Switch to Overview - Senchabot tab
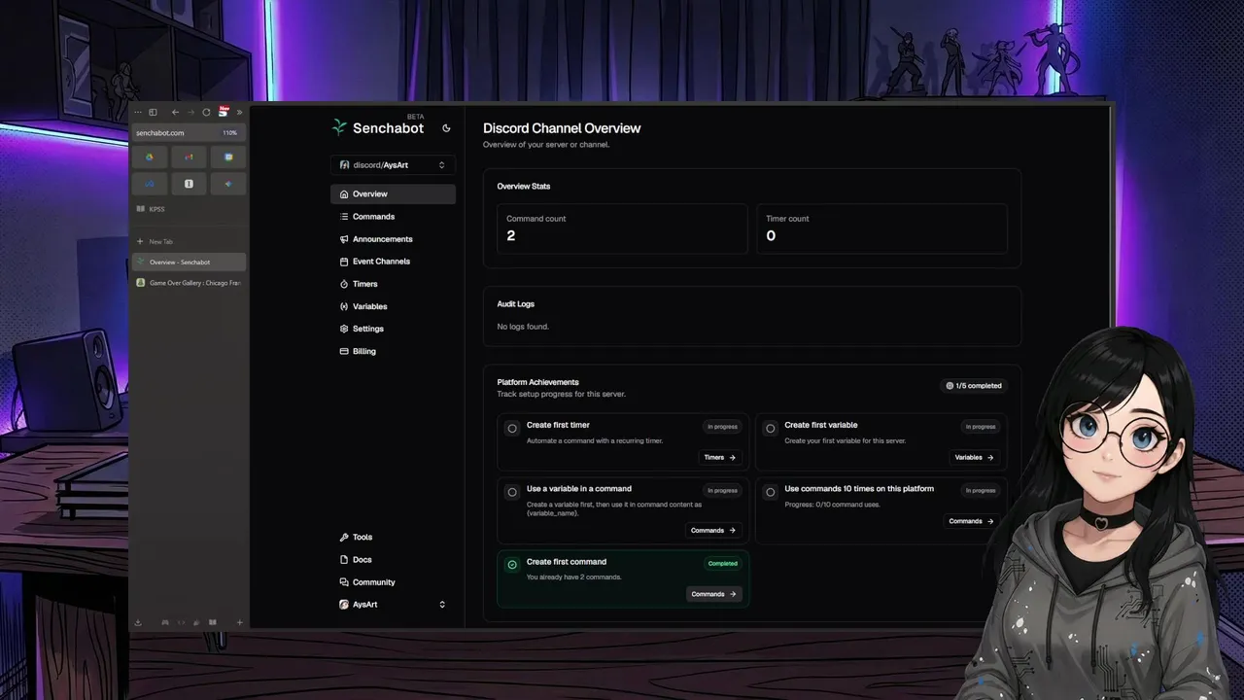The width and height of the screenshot is (1244, 700). click(x=189, y=262)
